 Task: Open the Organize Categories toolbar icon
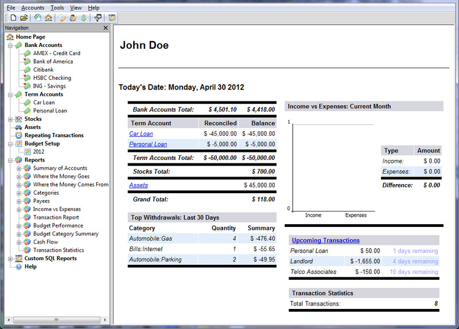pyautogui.click(x=62, y=18)
